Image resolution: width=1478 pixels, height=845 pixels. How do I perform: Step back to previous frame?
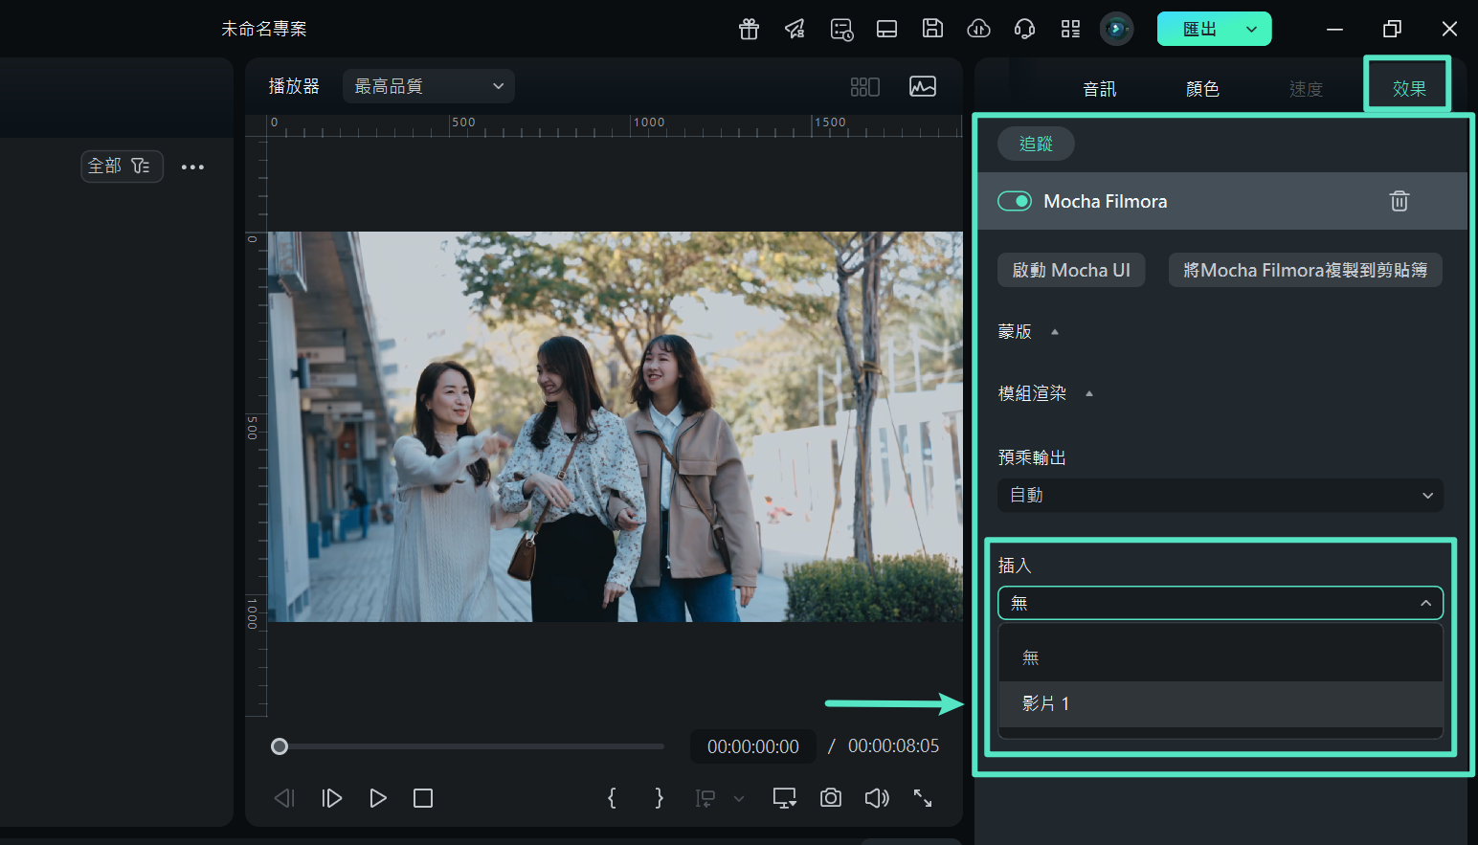(x=284, y=798)
